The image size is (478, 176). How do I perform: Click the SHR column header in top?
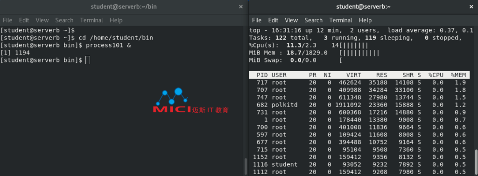[408, 75]
